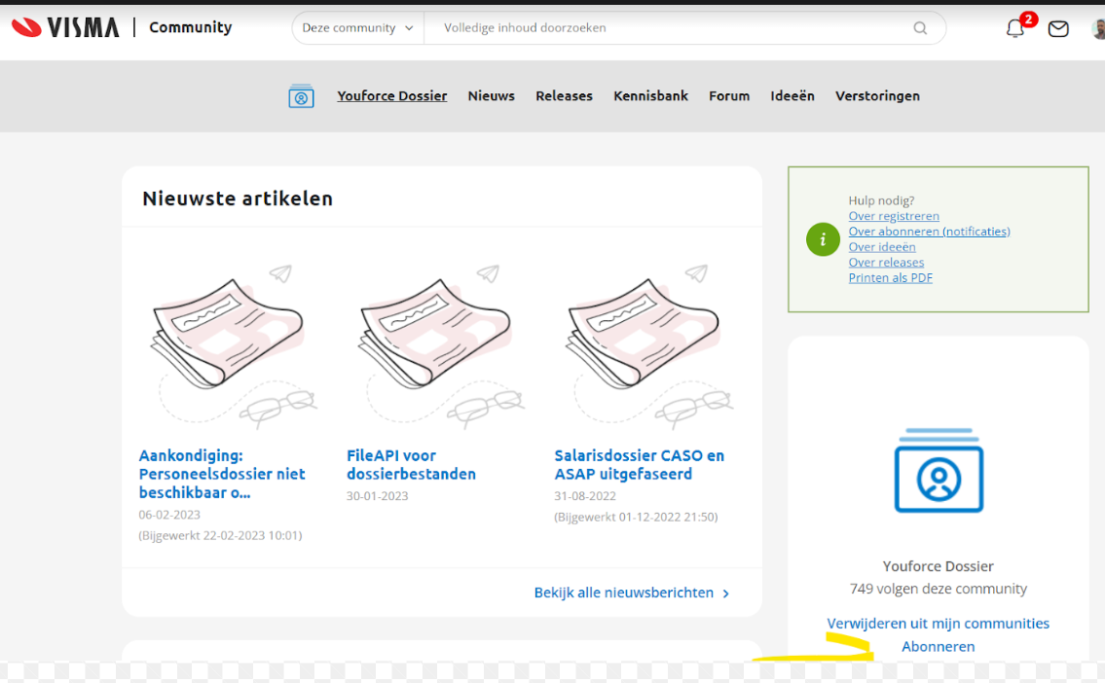Open your profile avatar picture
Viewport: 1105px width, 683px height.
(1098, 28)
